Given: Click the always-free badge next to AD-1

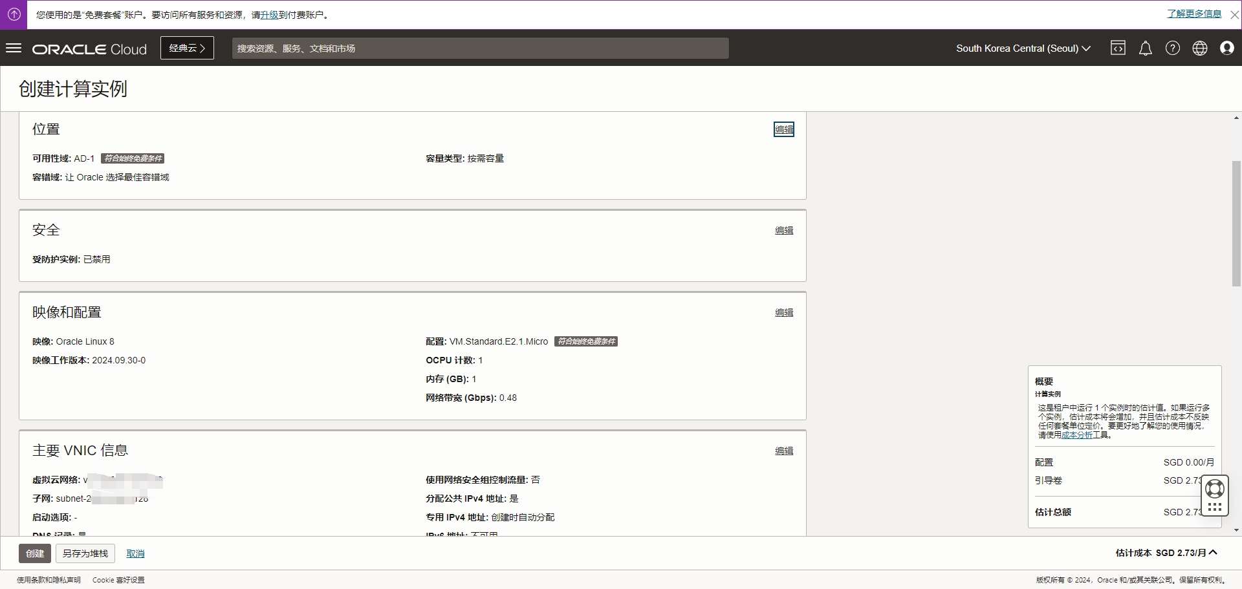Looking at the screenshot, I should tap(133, 158).
